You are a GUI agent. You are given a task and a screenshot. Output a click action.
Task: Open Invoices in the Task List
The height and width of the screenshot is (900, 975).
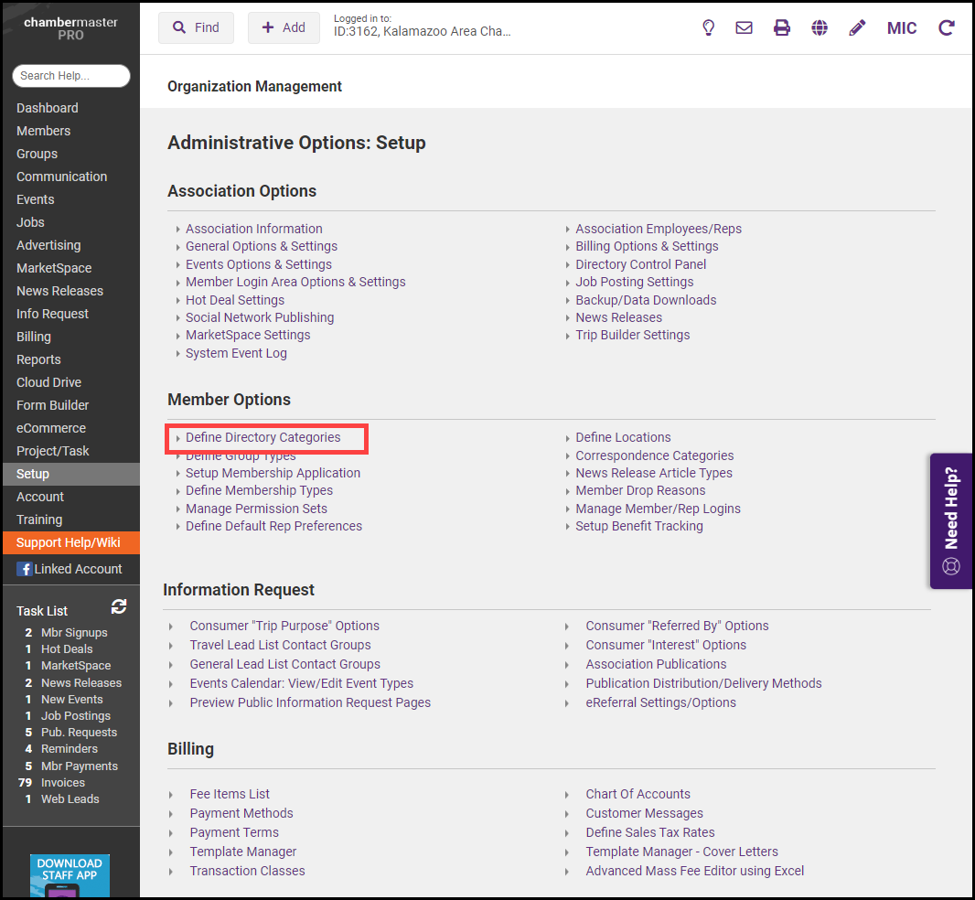point(63,782)
